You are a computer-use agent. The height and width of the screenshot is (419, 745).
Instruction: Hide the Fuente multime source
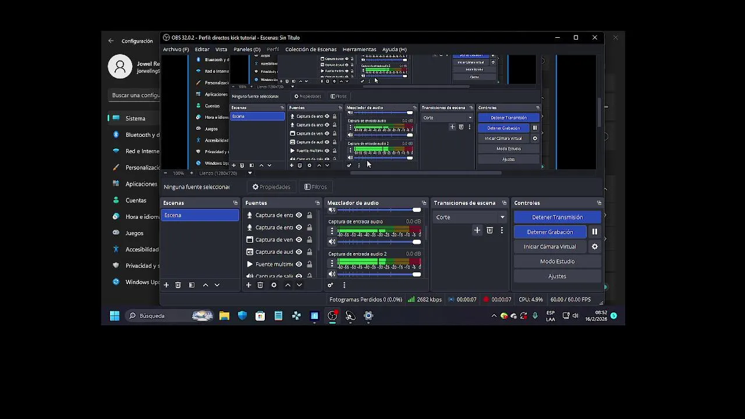coord(299,264)
